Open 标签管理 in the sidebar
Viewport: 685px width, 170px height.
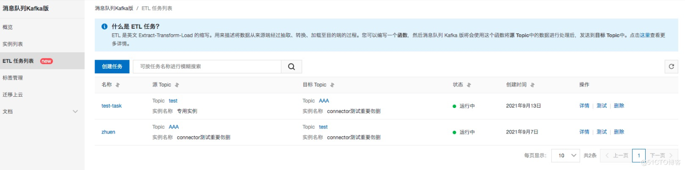pyautogui.click(x=13, y=78)
